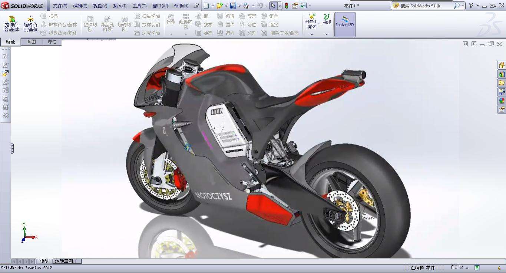Click the 拉伸凸台/基体 extrude boss tool
The width and height of the screenshot is (506, 273).
[x=11, y=24]
